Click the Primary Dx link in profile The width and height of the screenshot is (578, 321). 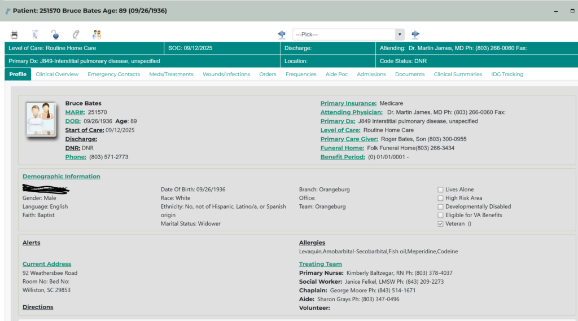coord(338,121)
